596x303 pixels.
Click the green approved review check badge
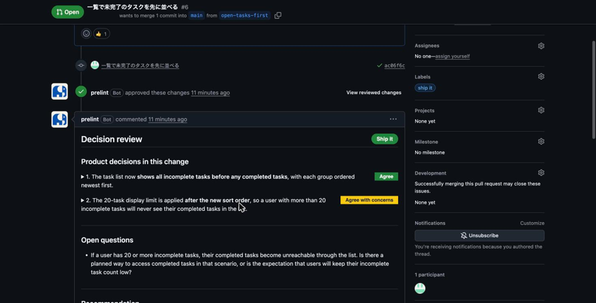click(x=81, y=91)
